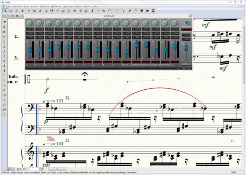The height and width of the screenshot is (175, 246).
Task: Click the button below the Master fader
Action: (186, 64)
